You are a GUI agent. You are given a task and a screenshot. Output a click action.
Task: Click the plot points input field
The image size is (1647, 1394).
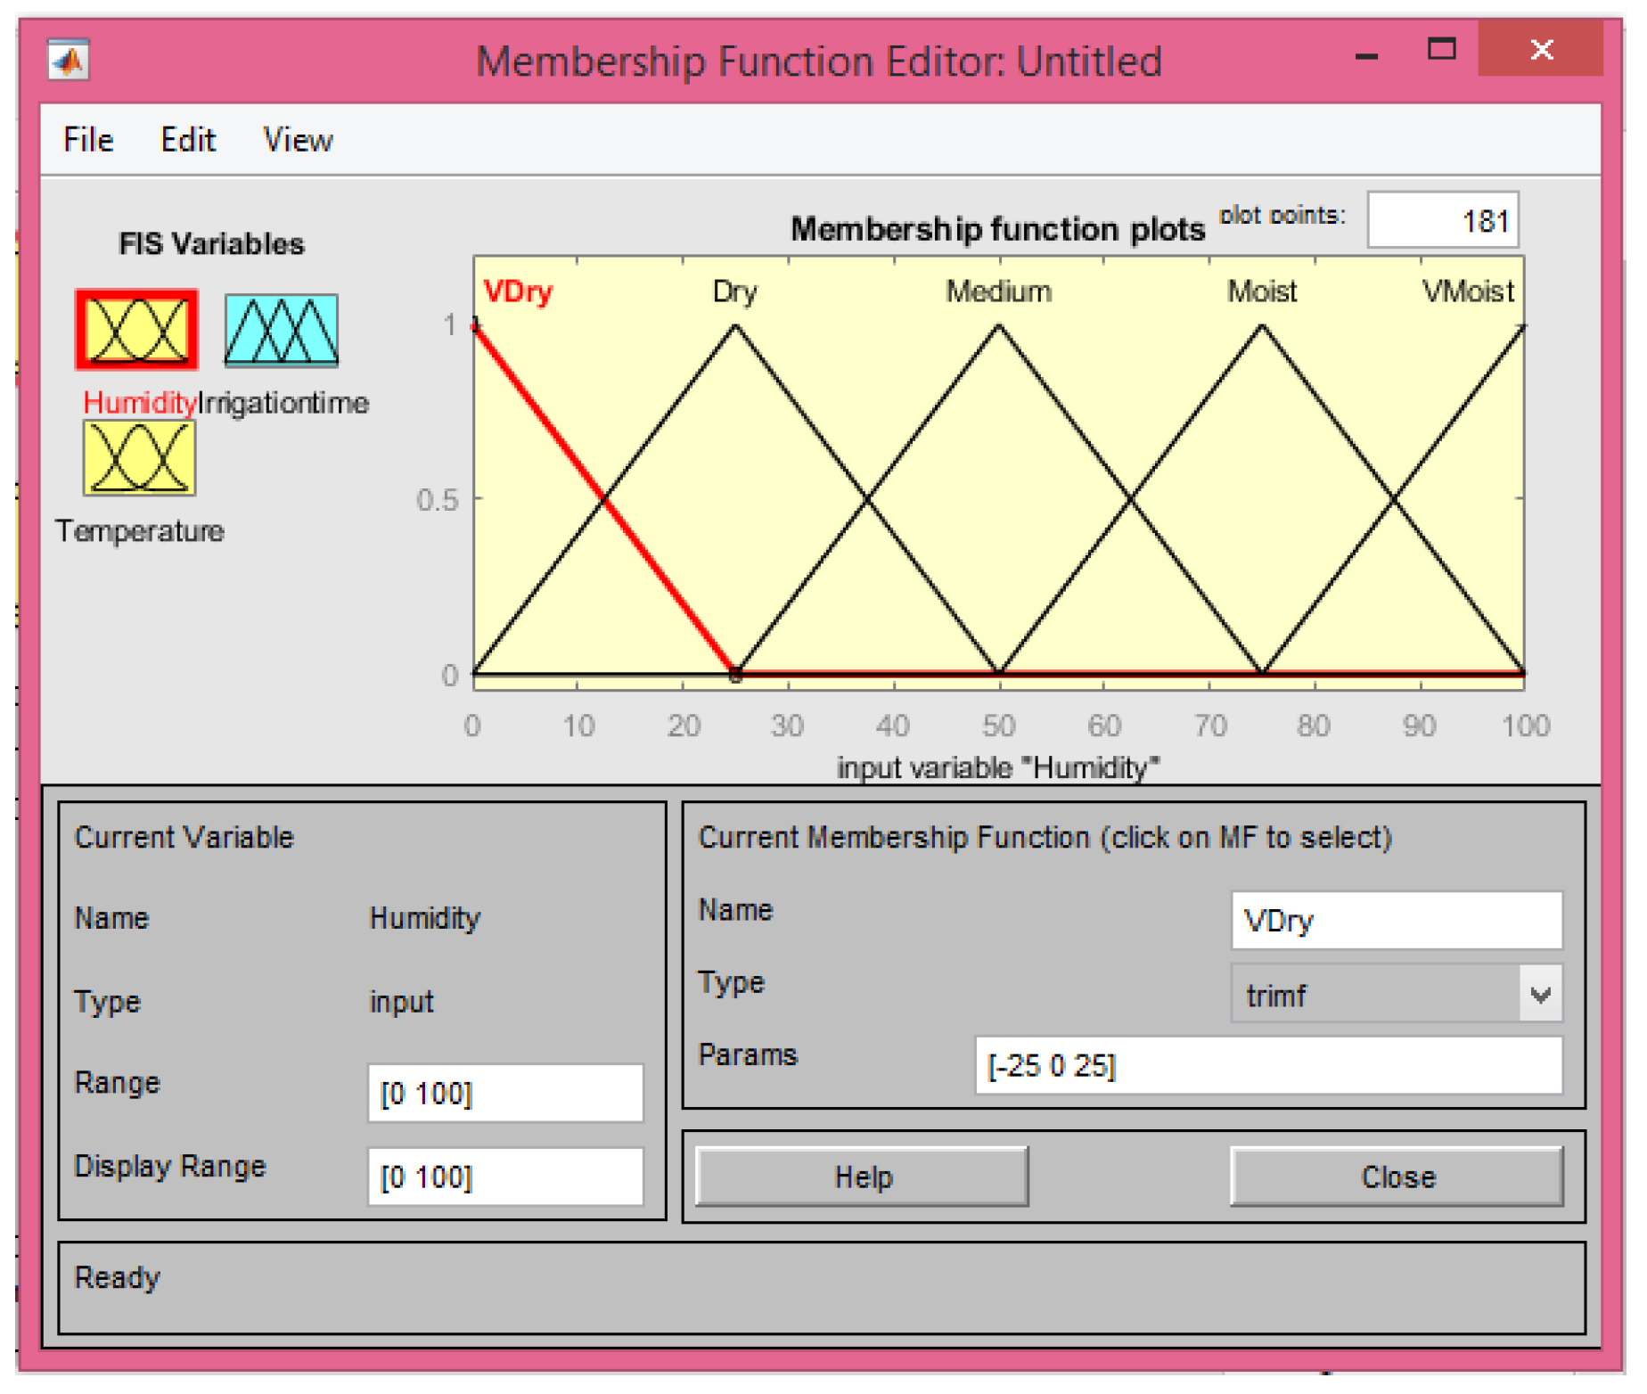point(1442,220)
